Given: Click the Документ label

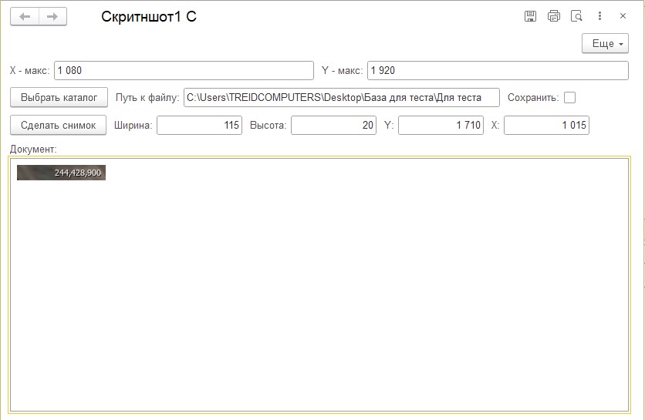Looking at the screenshot, I should 33,150.
